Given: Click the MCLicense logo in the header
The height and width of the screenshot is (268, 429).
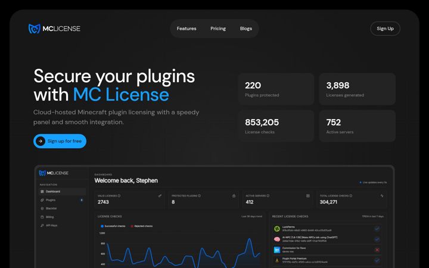Looking at the screenshot, I should point(54,29).
